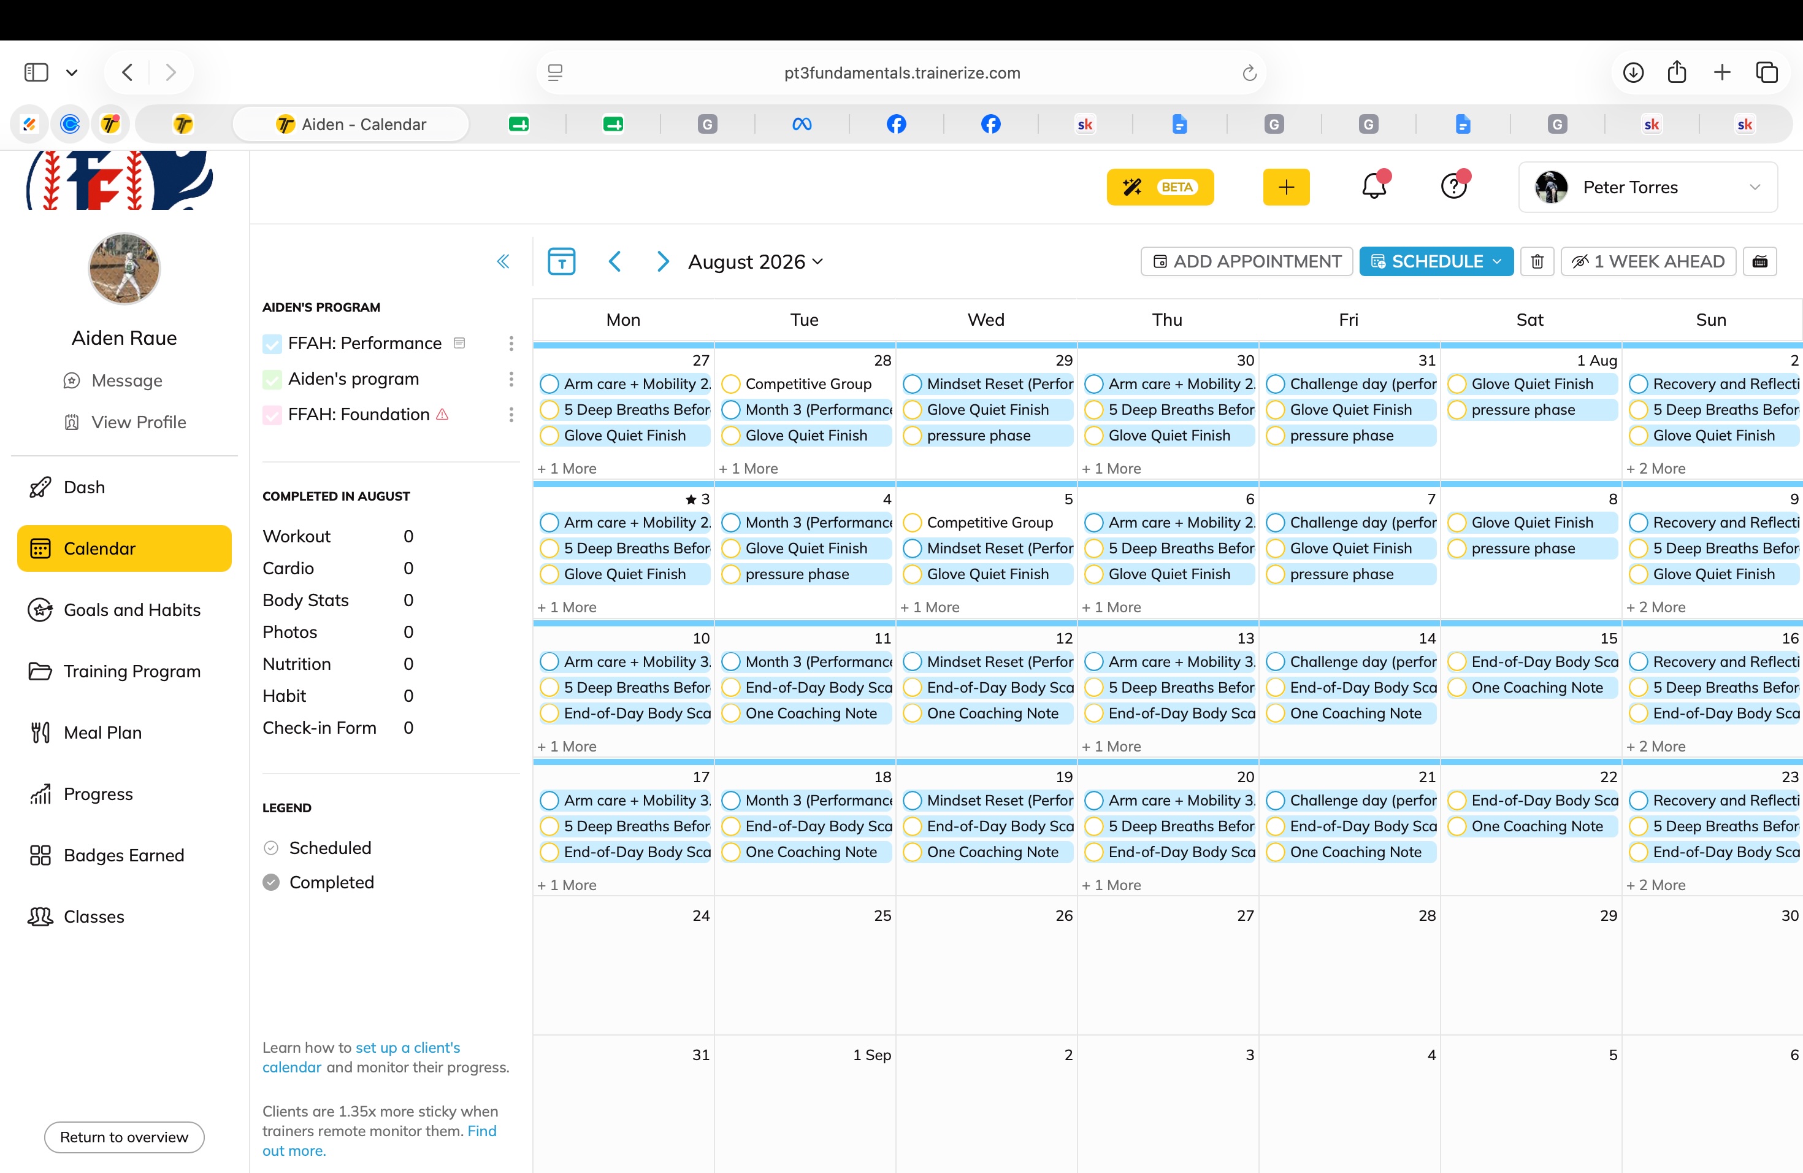1803x1173 pixels.
Task: Click the trash delete icon in calendar toolbar
Action: pos(1537,261)
